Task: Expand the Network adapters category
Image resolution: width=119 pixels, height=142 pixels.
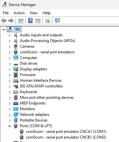Action: pos(10,115)
